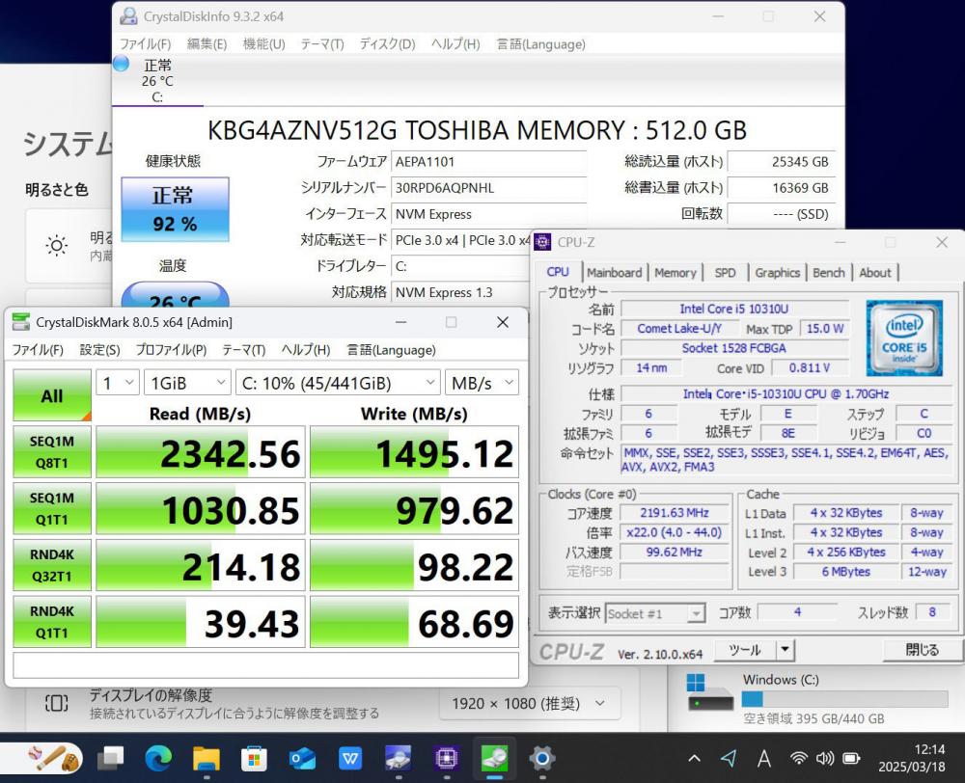Switch to CrystalDiskInfo via its taskbar icon
The image size is (965, 783).
pyautogui.click(x=399, y=758)
